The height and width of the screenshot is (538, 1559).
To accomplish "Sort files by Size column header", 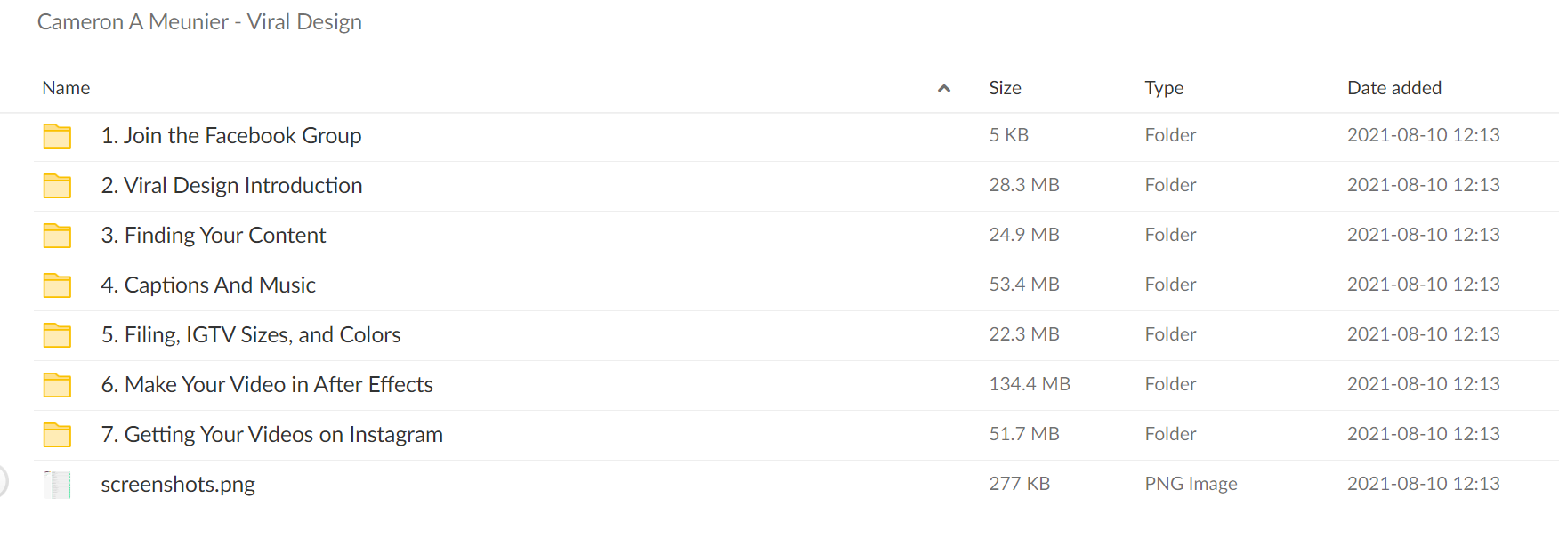I will click(x=1005, y=88).
